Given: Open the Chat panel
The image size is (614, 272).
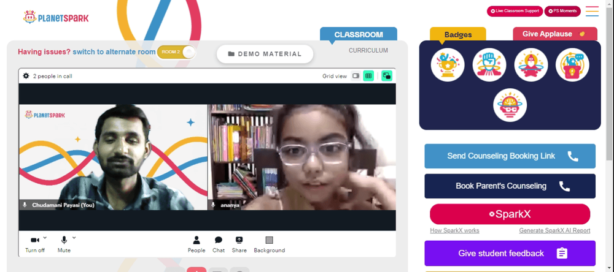Looking at the screenshot, I should (219, 244).
